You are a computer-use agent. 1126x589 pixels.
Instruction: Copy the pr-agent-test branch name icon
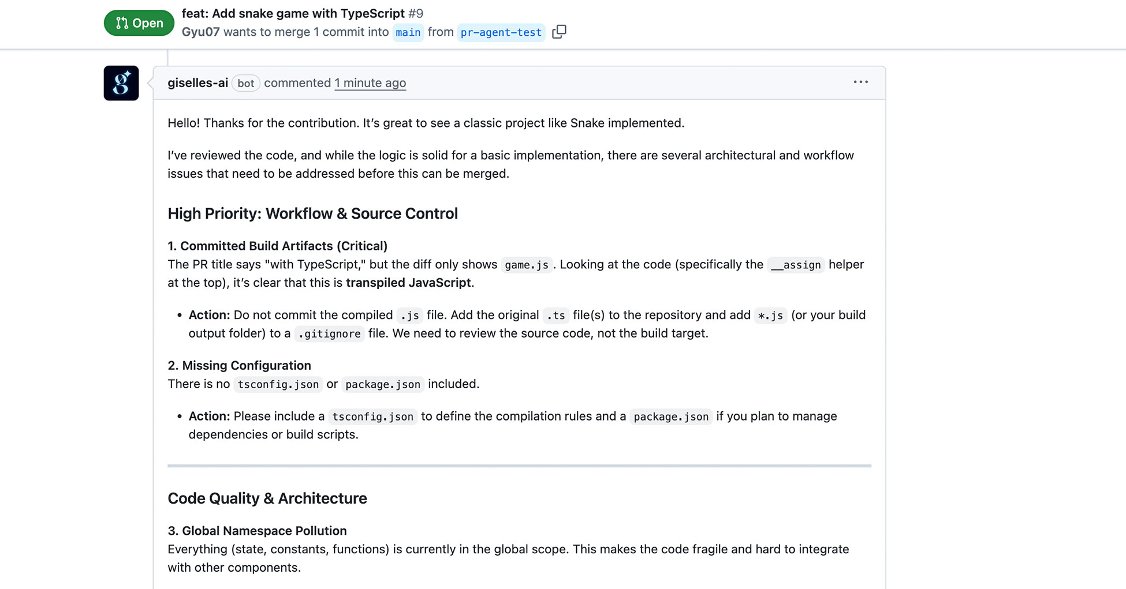tap(558, 32)
